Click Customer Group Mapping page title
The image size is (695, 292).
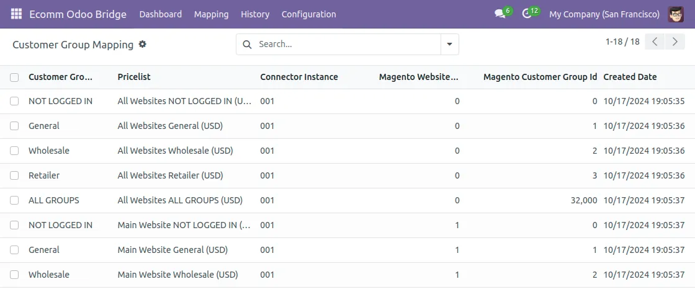tap(73, 44)
